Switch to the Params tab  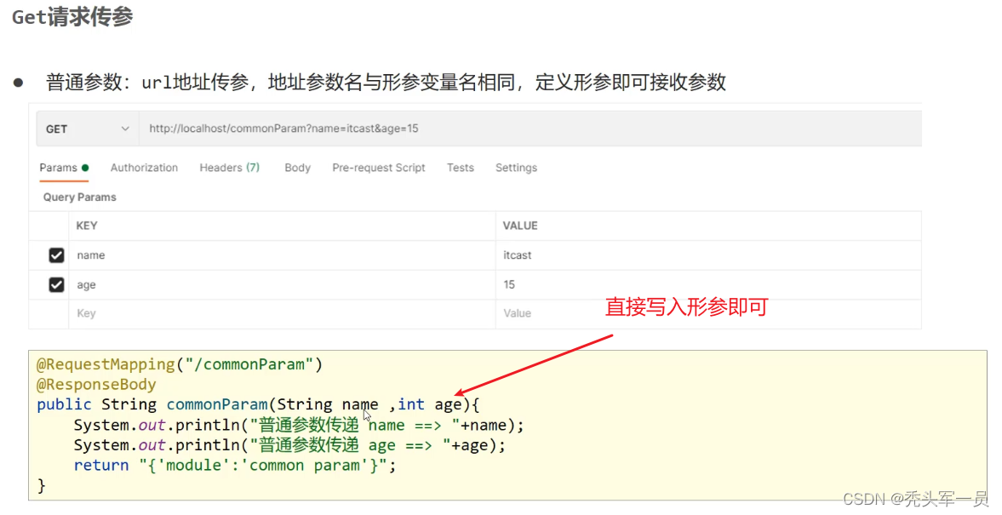58,168
